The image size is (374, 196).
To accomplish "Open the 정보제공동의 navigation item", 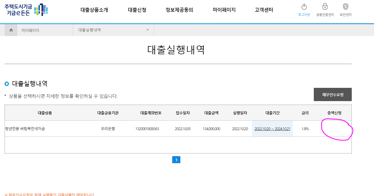I will (179, 10).
